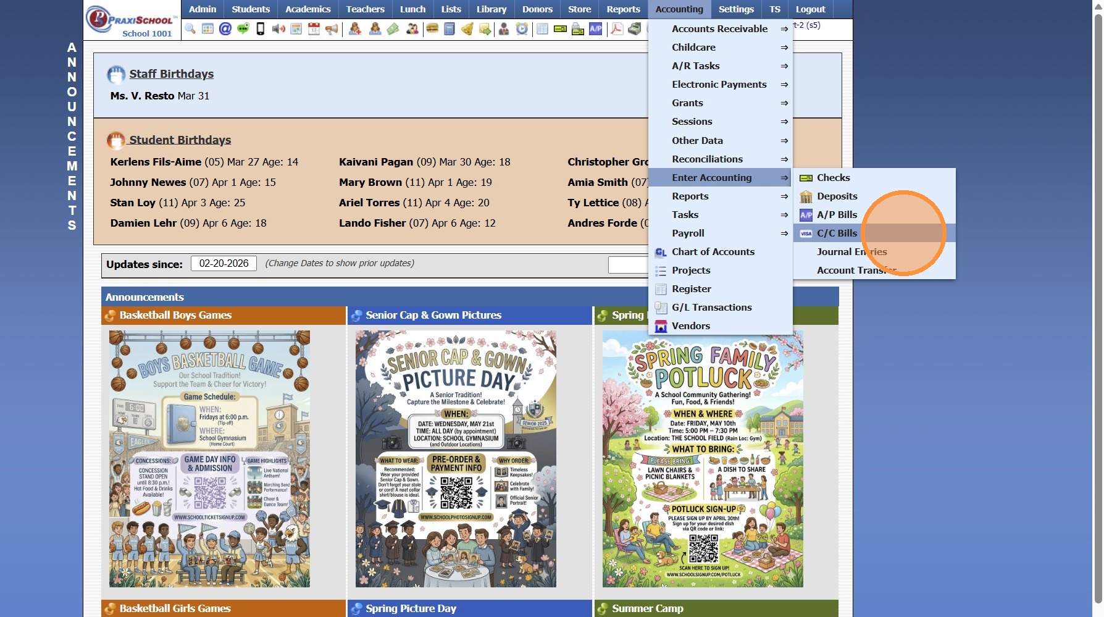Click the cash register toolbar icon
The height and width of the screenshot is (617, 1104).
(634, 28)
